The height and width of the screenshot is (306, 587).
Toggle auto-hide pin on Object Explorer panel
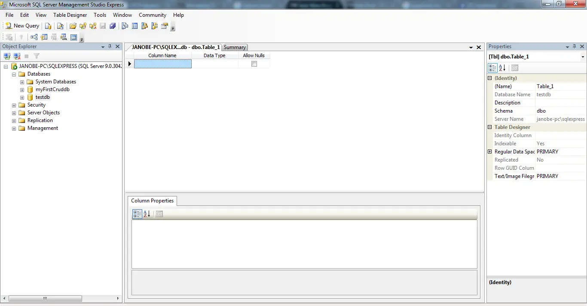tap(110, 46)
